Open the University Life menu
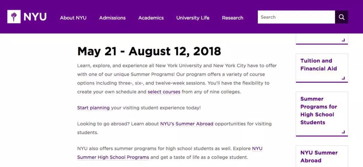Screen dimensions: 363x167 pos(193,18)
